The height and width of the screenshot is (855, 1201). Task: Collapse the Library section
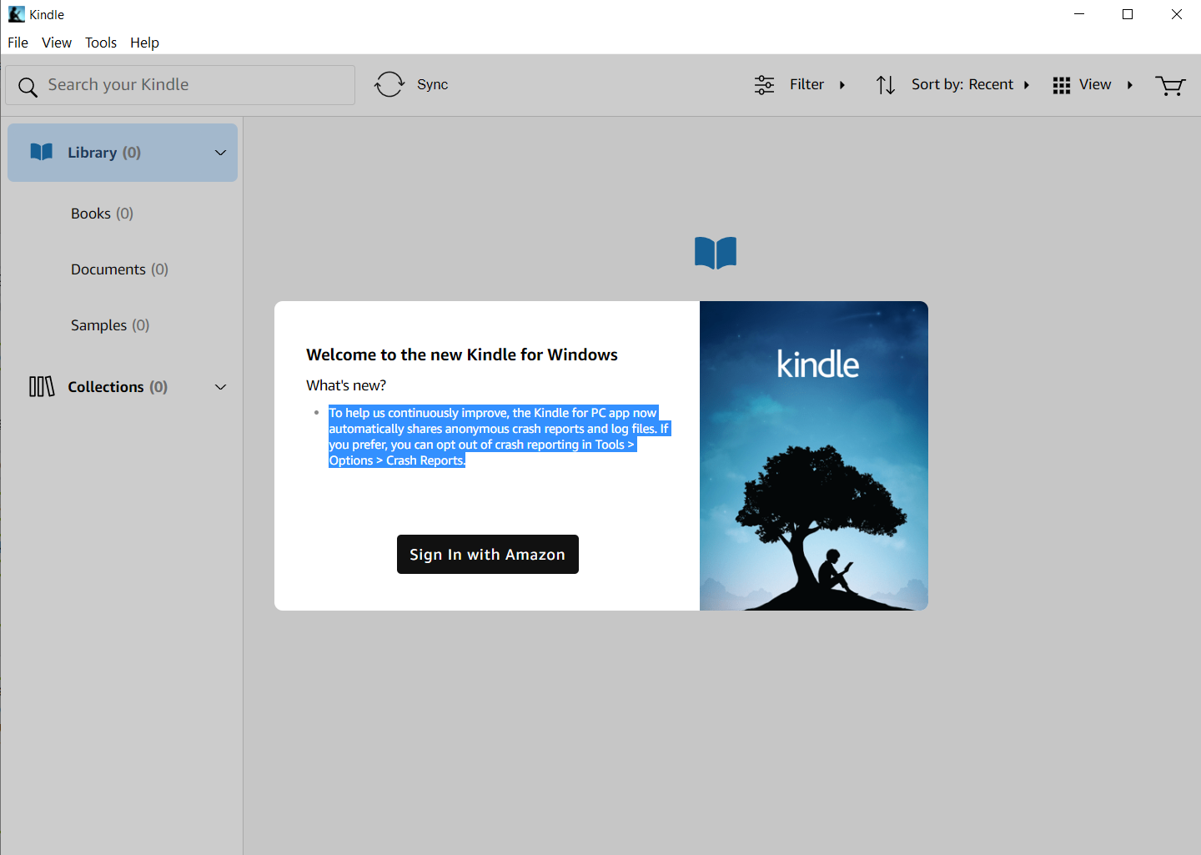tap(220, 153)
